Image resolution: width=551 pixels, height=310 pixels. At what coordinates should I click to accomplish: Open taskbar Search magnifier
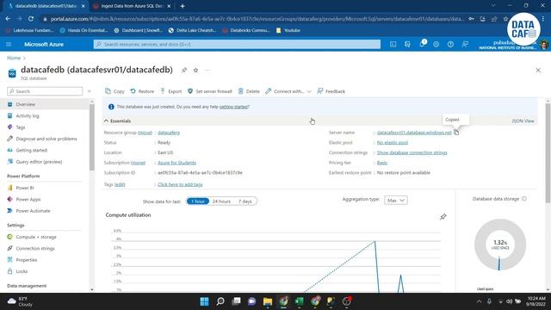tap(220, 301)
